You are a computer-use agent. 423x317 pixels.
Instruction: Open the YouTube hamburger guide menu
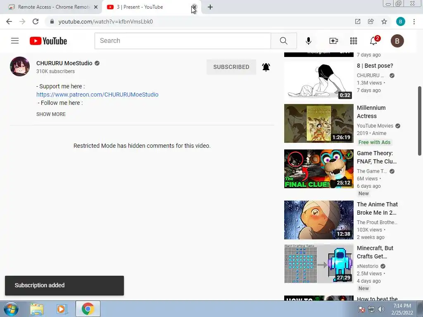click(15, 41)
